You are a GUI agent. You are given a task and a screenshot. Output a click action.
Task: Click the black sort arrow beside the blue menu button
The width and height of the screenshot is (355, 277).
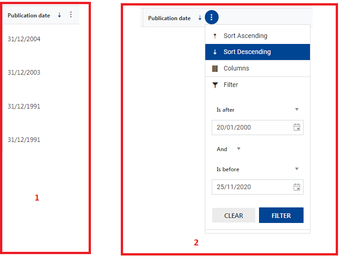point(200,18)
